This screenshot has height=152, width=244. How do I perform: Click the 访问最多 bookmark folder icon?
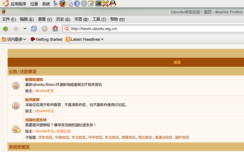[4, 39]
